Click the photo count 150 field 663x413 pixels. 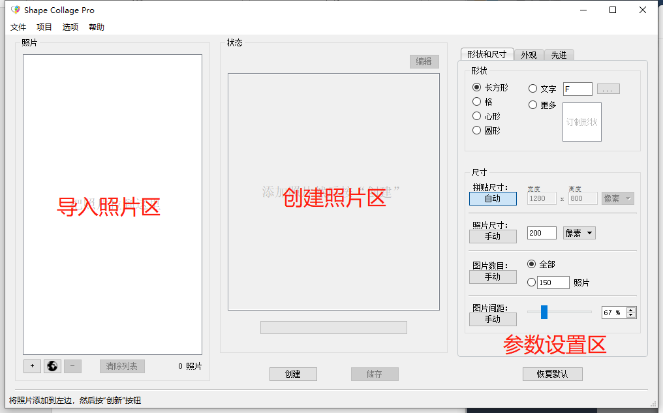click(553, 283)
